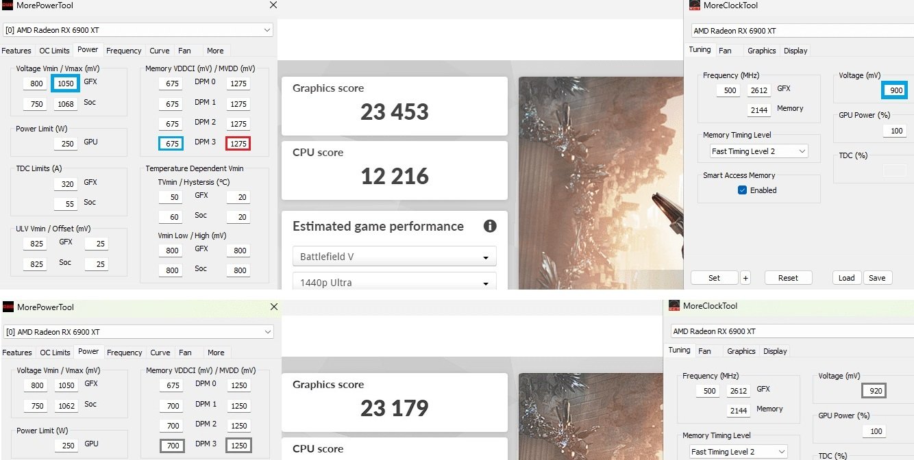Open Curve tab in upper MorePowerTool

click(160, 51)
